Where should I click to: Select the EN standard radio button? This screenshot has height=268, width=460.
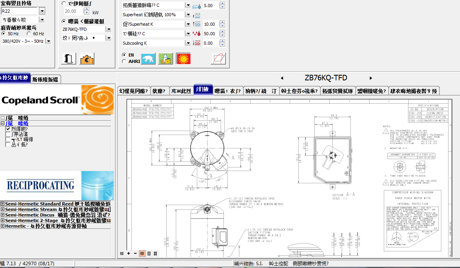[124, 55]
